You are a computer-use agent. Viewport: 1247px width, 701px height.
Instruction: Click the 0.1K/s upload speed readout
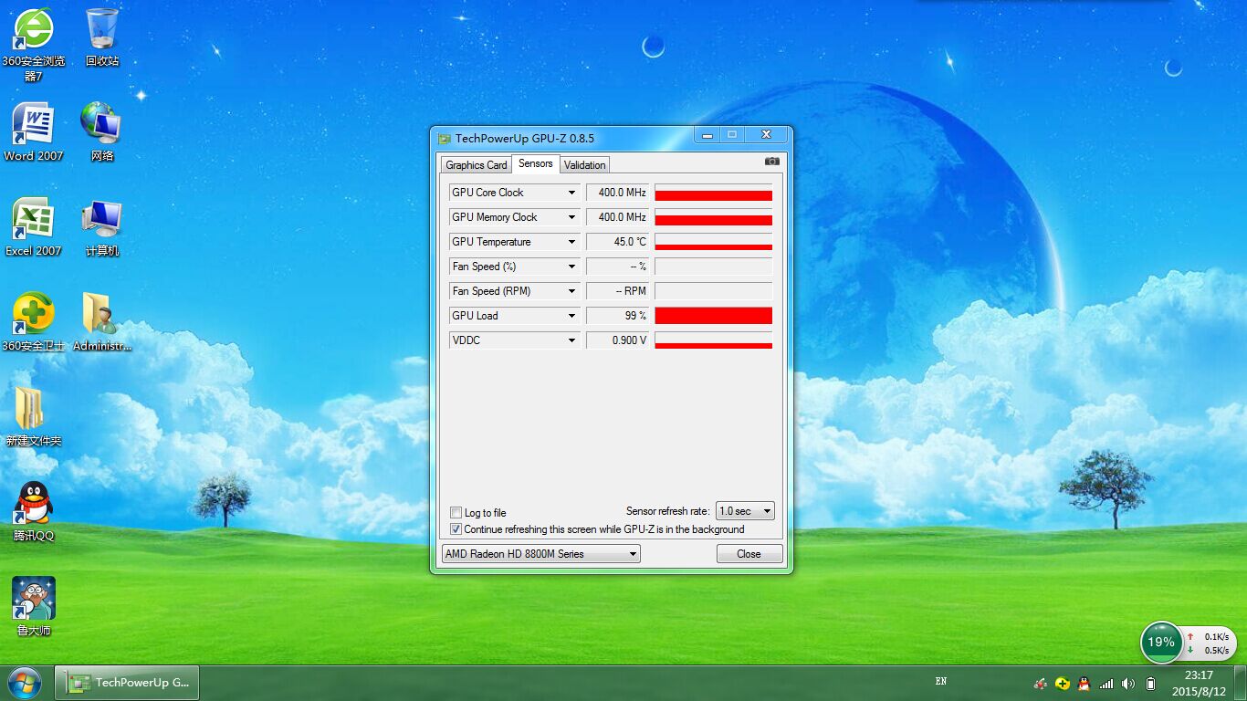pos(1216,636)
